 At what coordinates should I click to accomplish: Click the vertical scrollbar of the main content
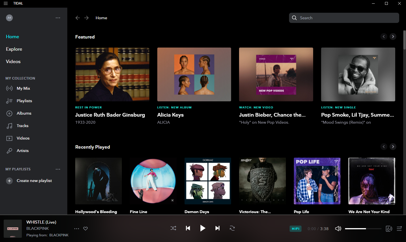pos(405,40)
